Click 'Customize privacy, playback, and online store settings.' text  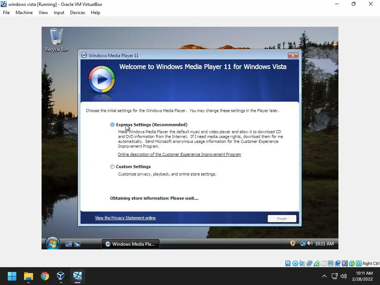tap(167, 174)
